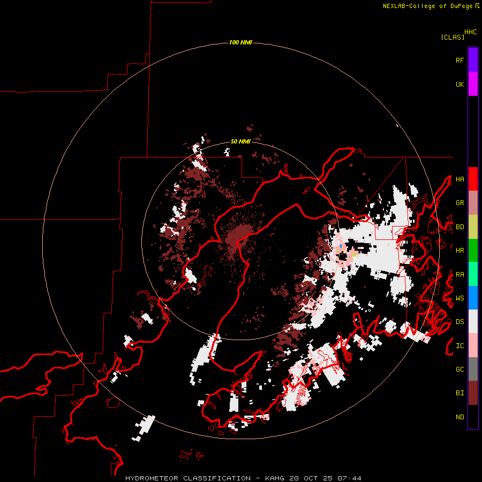Click the HHC product label

click(x=471, y=32)
